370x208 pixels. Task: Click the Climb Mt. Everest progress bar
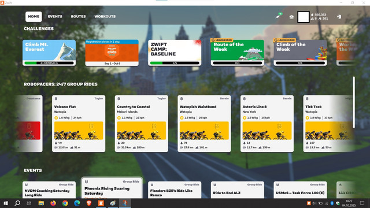click(x=49, y=63)
